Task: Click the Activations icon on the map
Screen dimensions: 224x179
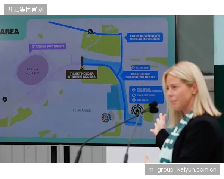Action: click(133, 67)
